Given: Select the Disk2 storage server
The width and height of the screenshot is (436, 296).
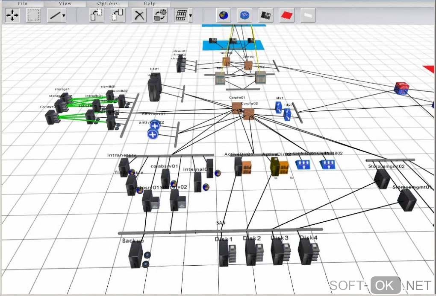Looking at the screenshot, I should click(250, 252).
